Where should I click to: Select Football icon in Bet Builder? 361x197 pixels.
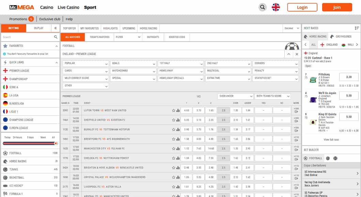coord(305,158)
